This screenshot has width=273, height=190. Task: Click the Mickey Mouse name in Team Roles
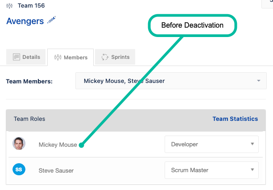[58, 145]
